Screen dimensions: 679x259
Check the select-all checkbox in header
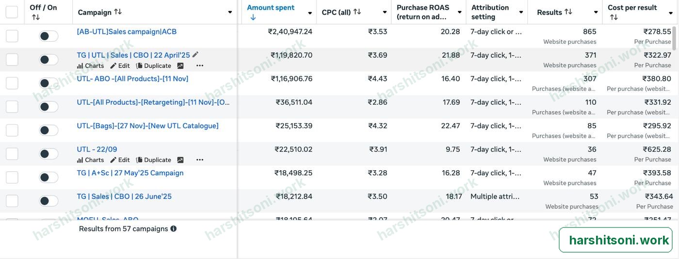click(12, 12)
